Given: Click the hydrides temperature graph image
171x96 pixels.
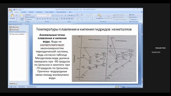Looking at the screenshot, I should click(104, 58).
